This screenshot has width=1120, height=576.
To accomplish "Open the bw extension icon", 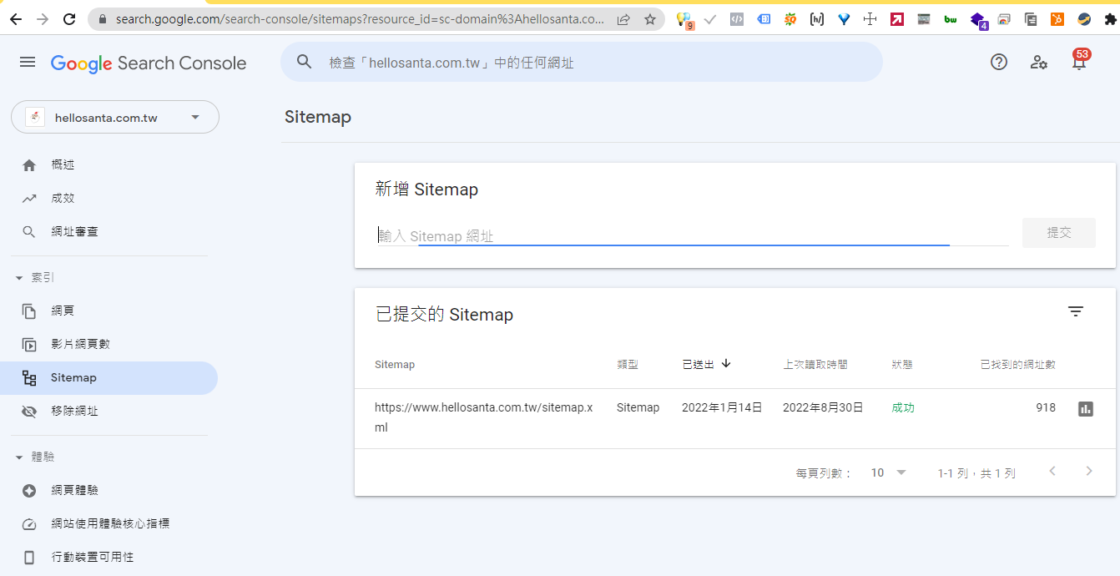I will (951, 19).
